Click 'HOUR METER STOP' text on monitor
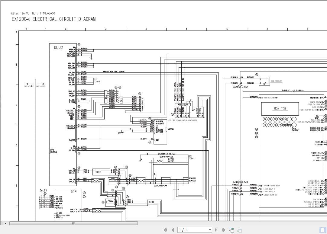The width and height of the screenshot is (327, 234). 270,98
